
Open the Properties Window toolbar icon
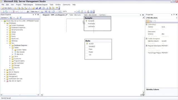point(56,8)
